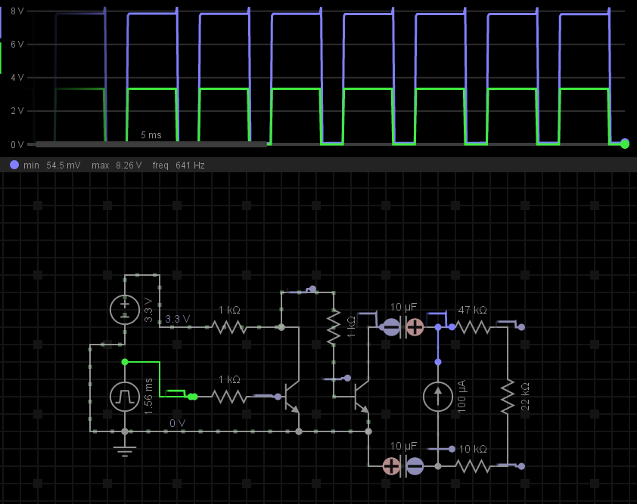Click the 1.56 ms pulse width label
Viewport: 637px width, 504px height.
149,397
